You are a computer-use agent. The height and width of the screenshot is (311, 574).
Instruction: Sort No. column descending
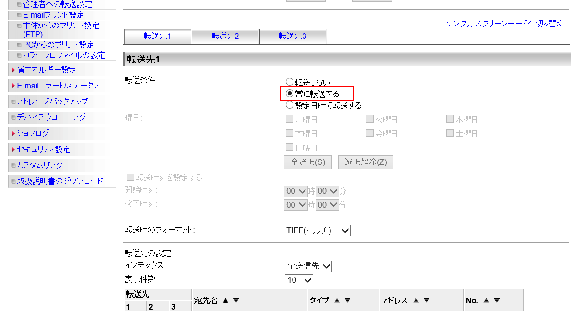pos(497,300)
